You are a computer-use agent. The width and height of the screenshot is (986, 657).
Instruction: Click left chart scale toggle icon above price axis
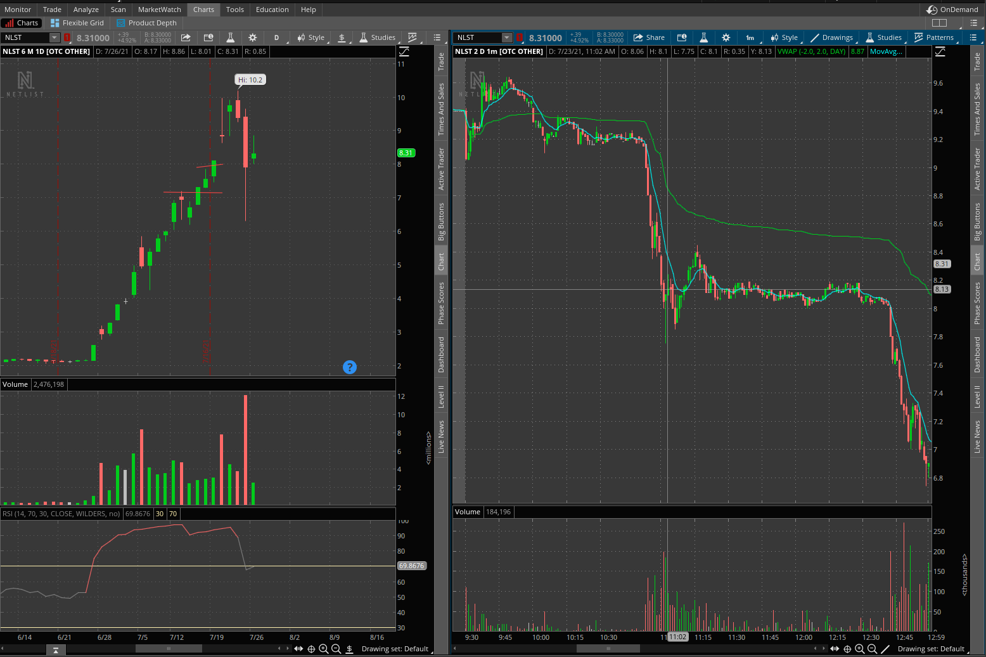point(404,51)
